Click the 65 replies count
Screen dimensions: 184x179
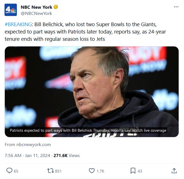[16, 171]
